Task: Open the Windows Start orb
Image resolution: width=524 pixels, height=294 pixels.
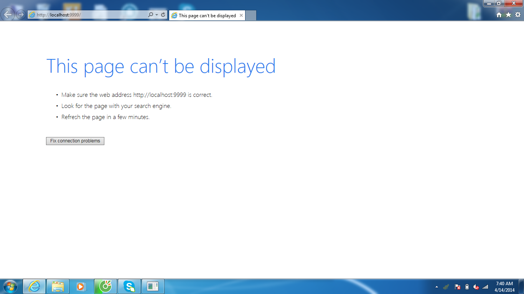Action: [x=10, y=286]
